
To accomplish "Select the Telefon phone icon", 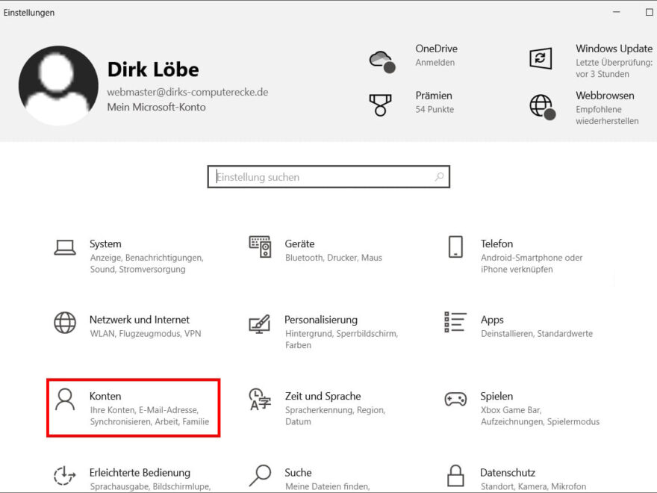I will coord(455,246).
